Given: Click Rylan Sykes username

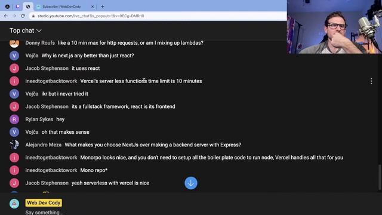Looking at the screenshot, I should click(39, 119).
